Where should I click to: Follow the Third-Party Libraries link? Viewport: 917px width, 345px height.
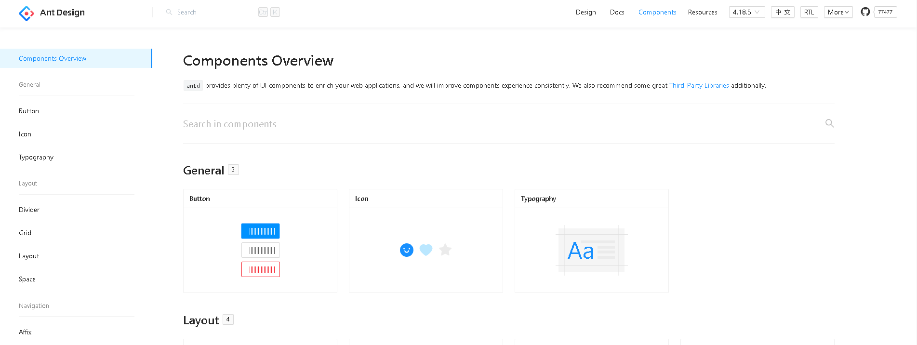pos(699,85)
